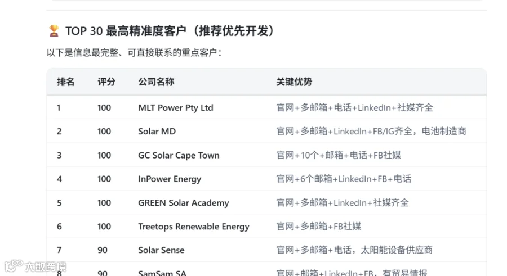Click rank number 4 in InPower Energy row
Image resolution: width=507 pixels, height=276 pixels.
pyautogui.click(x=59, y=179)
